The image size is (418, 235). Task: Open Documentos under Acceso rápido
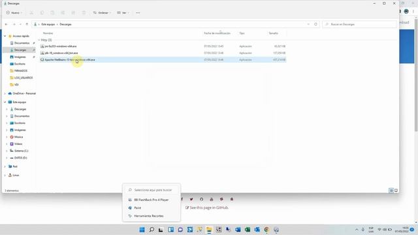(22, 43)
